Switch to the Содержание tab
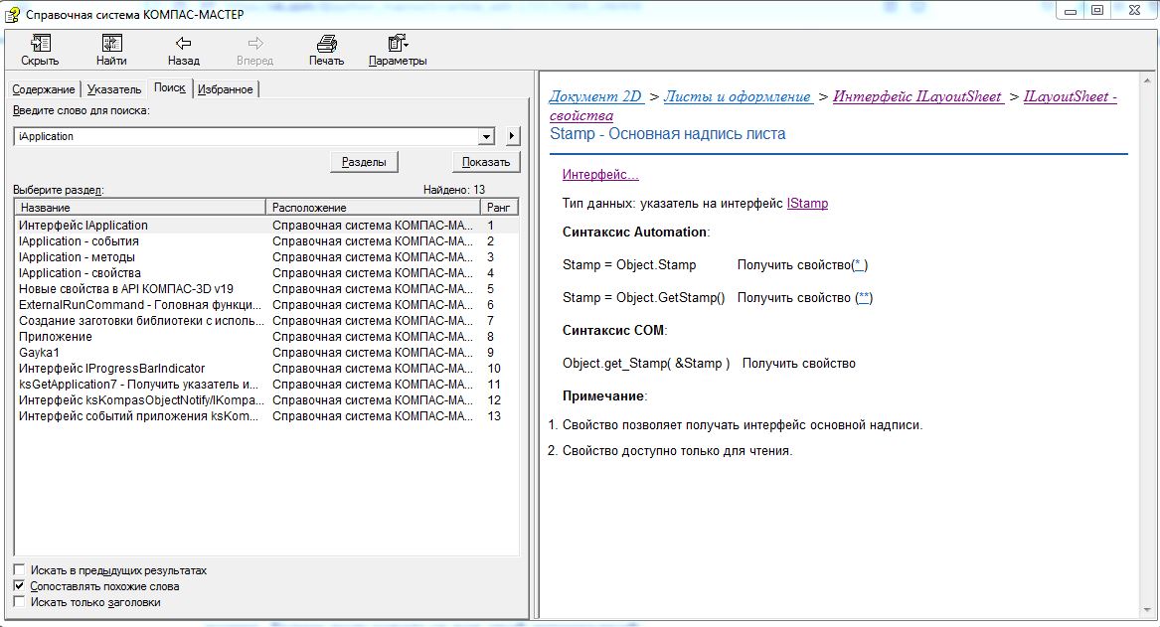1160x627 pixels. pos(44,89)
